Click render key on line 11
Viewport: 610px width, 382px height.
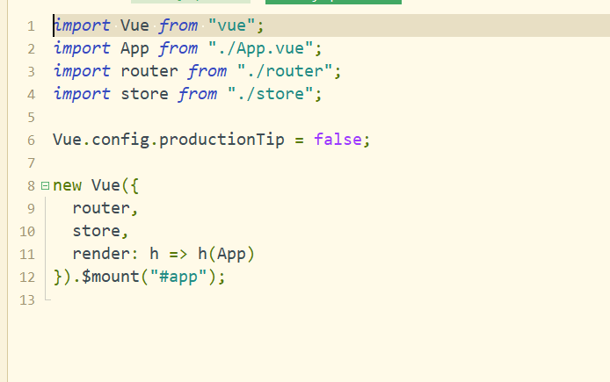101,254
